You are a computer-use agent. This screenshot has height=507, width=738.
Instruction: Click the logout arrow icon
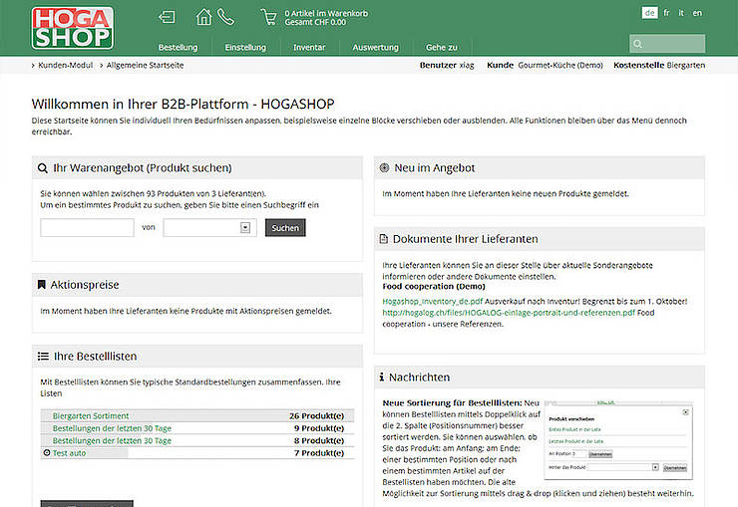[x=167, y=17]
